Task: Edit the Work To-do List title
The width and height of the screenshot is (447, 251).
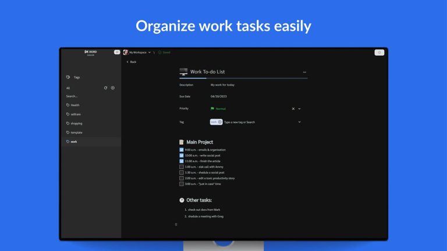Action: tap(208, 71)
